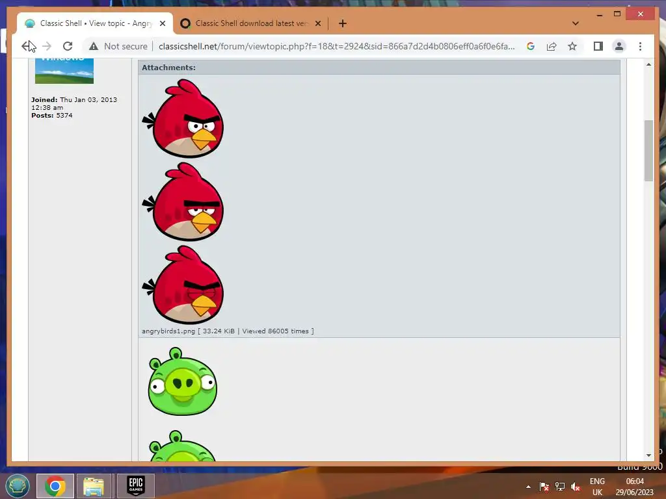Click the Posts 5374 count text
The image size is (666, 499).
point(52,116)
